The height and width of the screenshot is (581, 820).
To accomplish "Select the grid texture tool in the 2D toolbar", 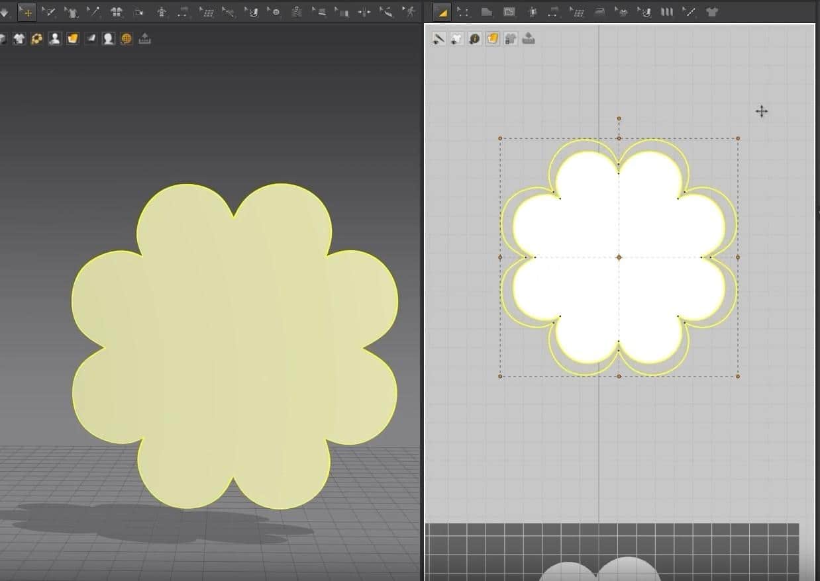I will point(578,12).
